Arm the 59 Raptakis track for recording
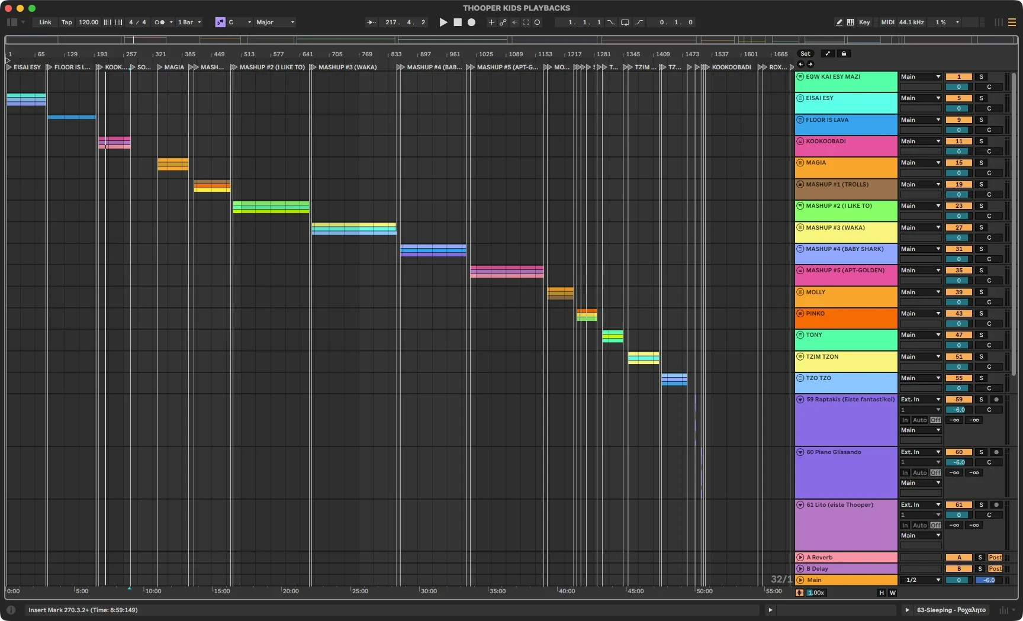1023x621 pixels. click(x=996, y=400)
